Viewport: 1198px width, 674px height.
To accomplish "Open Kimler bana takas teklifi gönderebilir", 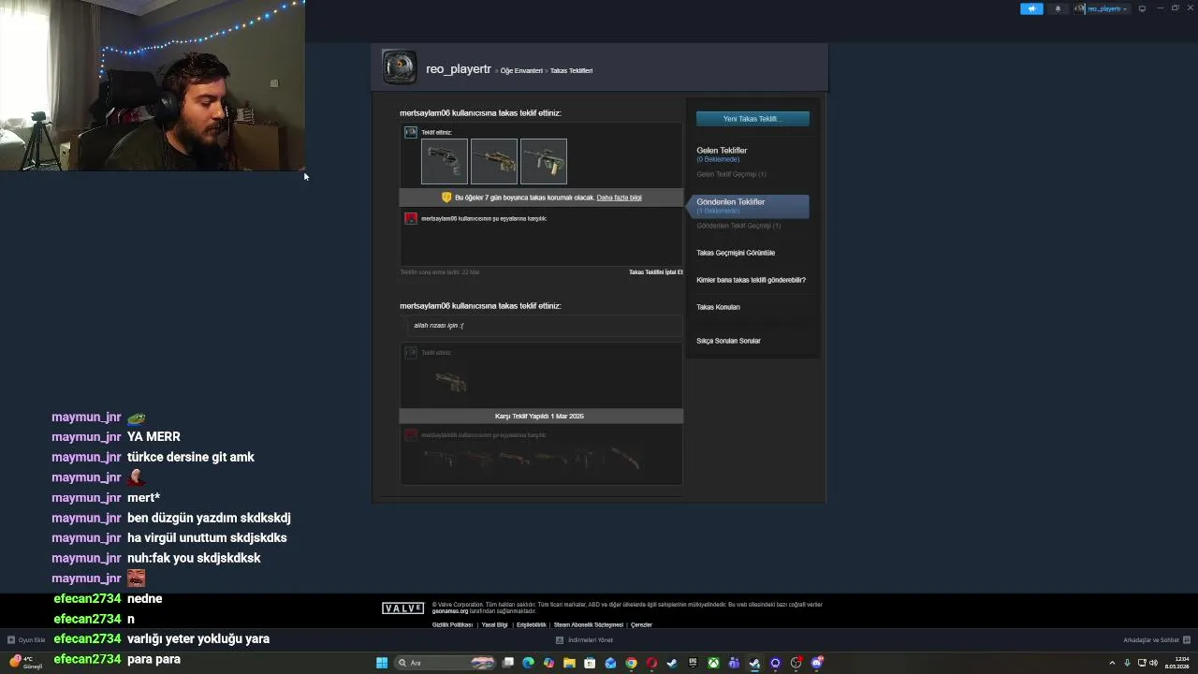I will pyautogui.click(x=751, y=280).
